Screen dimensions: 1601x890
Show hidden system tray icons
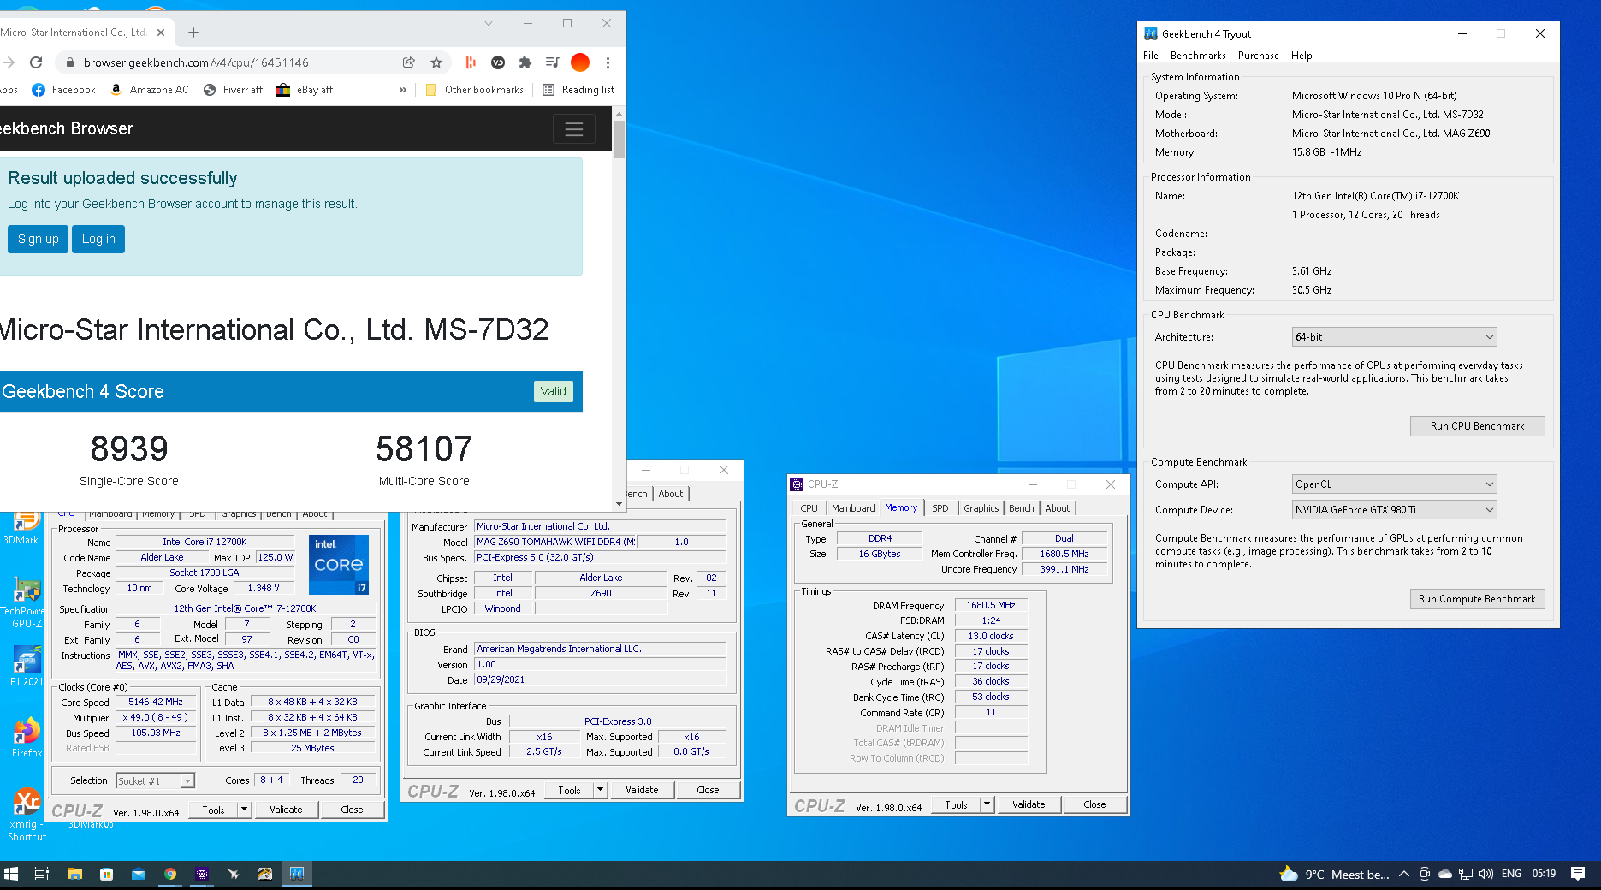(1403, 874)
